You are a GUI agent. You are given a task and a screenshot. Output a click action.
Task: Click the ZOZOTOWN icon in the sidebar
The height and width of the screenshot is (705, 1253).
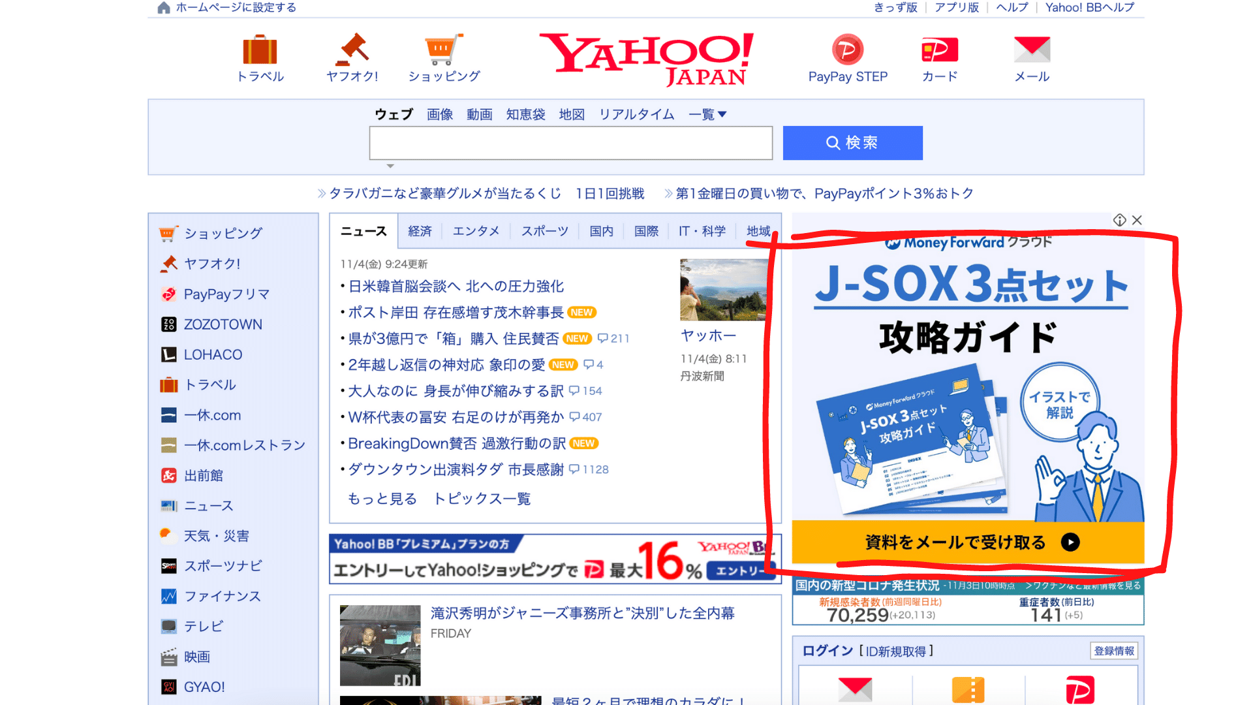point(168,324)
